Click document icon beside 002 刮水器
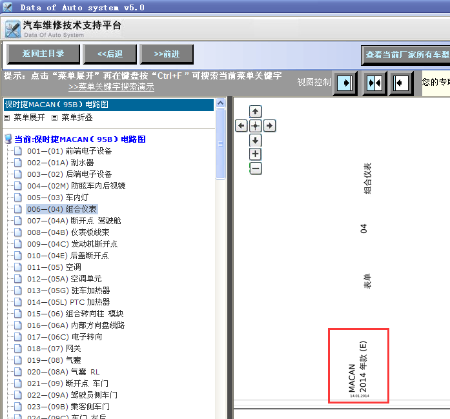 18,163
